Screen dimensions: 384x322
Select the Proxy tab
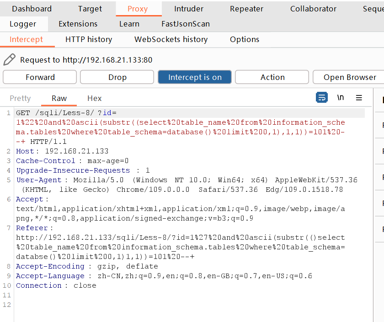(139, 9)
